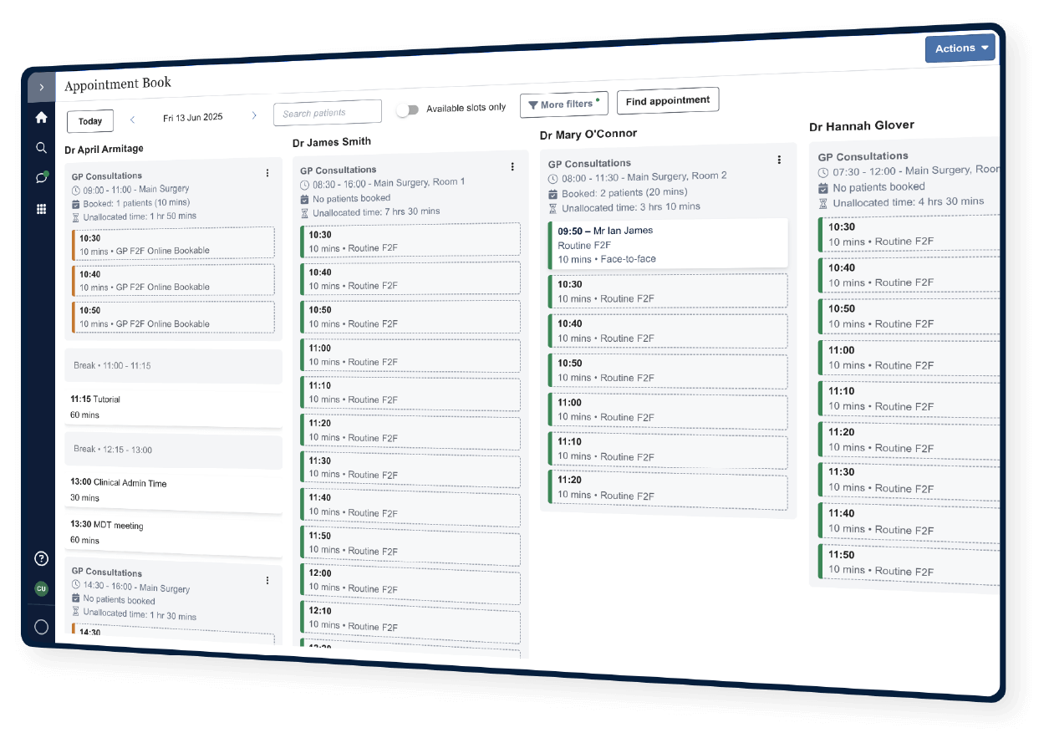This screenshot has height=748, width=1049.
Task: Select Dr James Smith 11:30 Routine F2F slot
Action: click(410, 467)
